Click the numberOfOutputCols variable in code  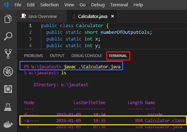(125, 32)
